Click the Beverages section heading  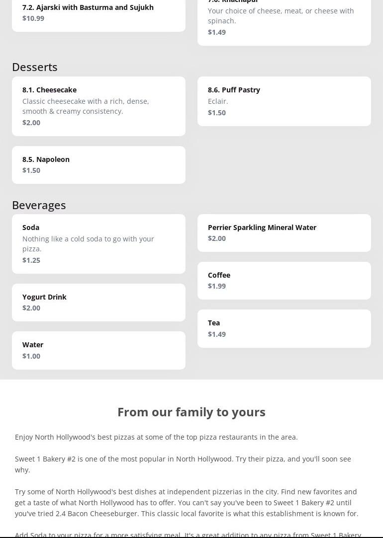tap(39, 205)
